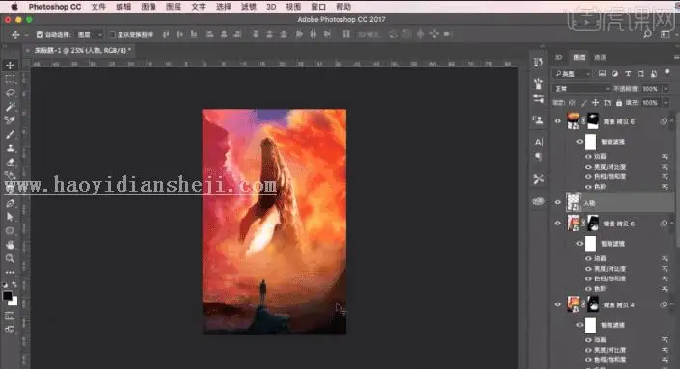The height and width of the screenshot is (369, 680).
Task: Hide the layer directly above 人物
Action: tap(558, 121)
